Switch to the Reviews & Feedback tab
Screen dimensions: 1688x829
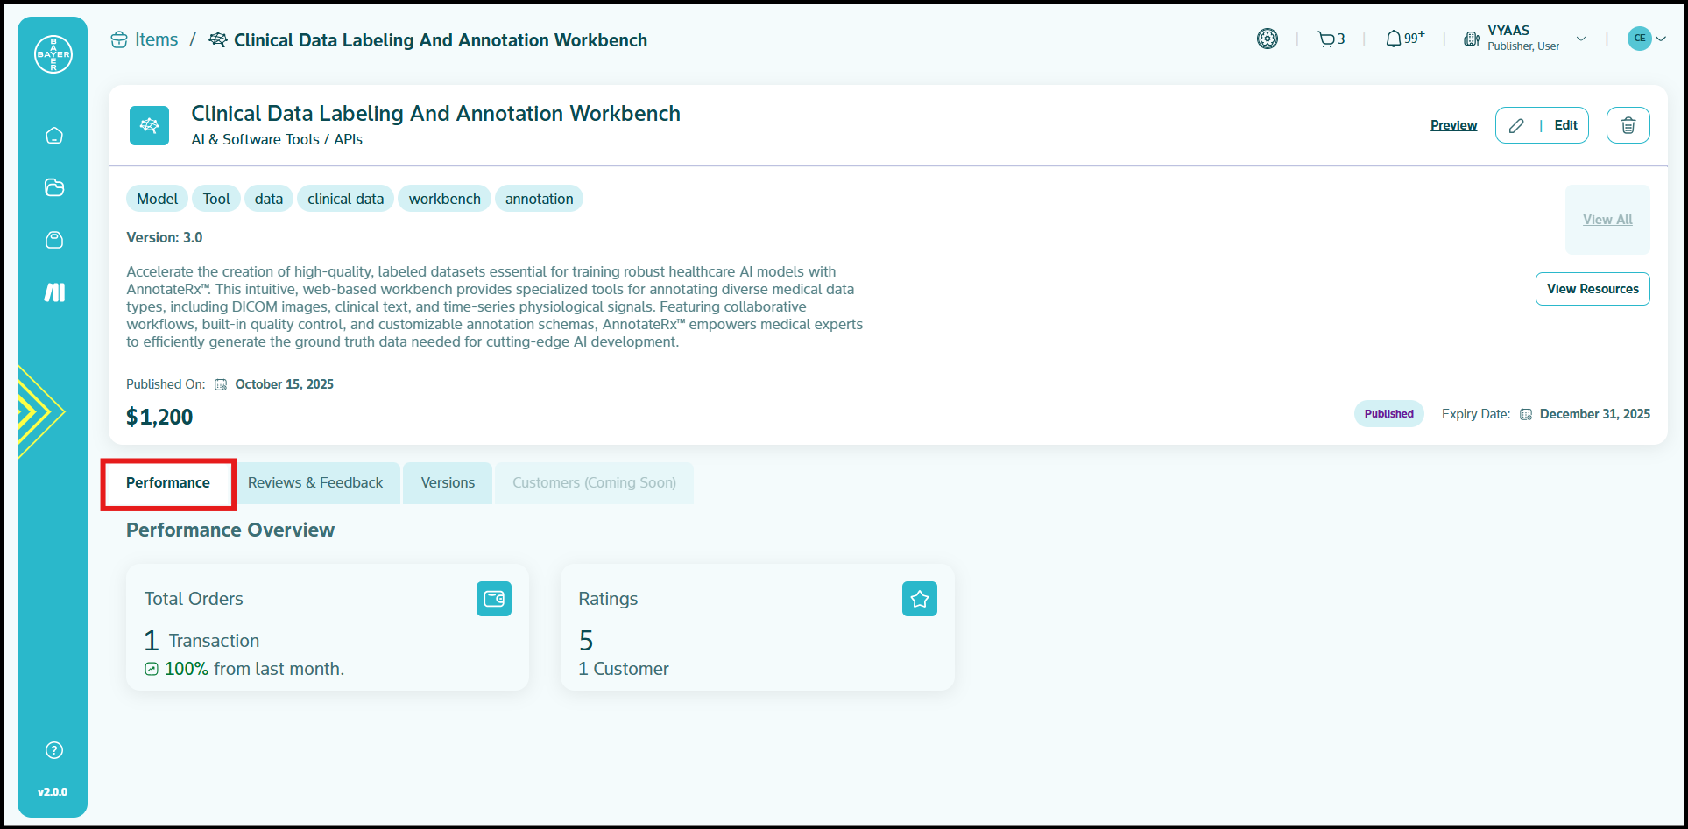[x=315, y=483]
